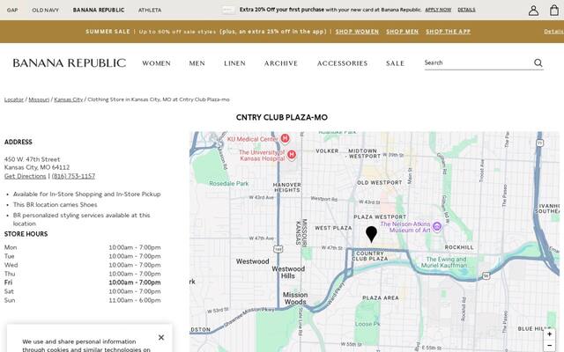564x352 pixels.
Task: Click Shop Women in sale banner
Action: [357, 32]
